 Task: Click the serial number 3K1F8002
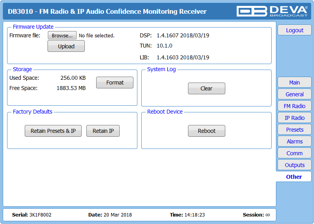pos(40,215)
